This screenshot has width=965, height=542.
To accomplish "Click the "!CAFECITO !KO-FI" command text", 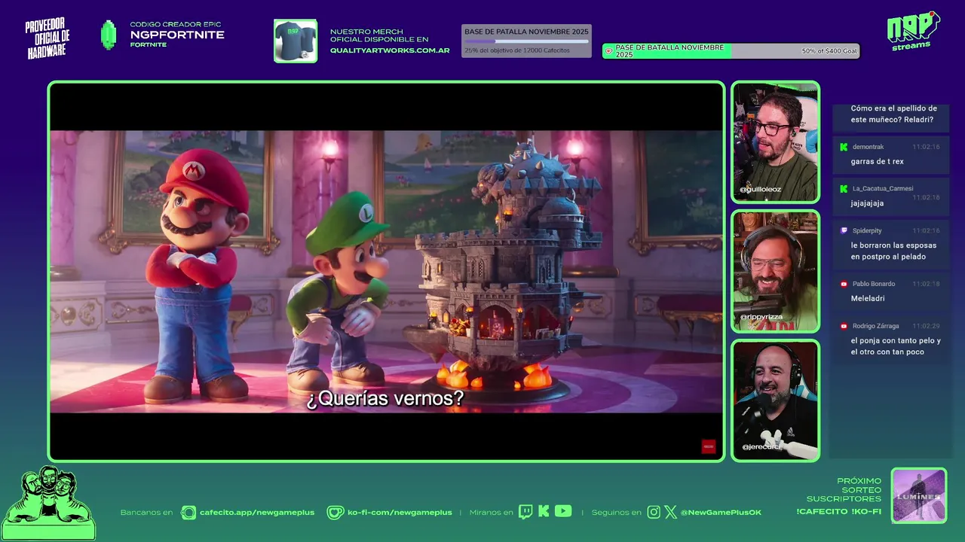I will pyautogui.click(x=838, y=512).
